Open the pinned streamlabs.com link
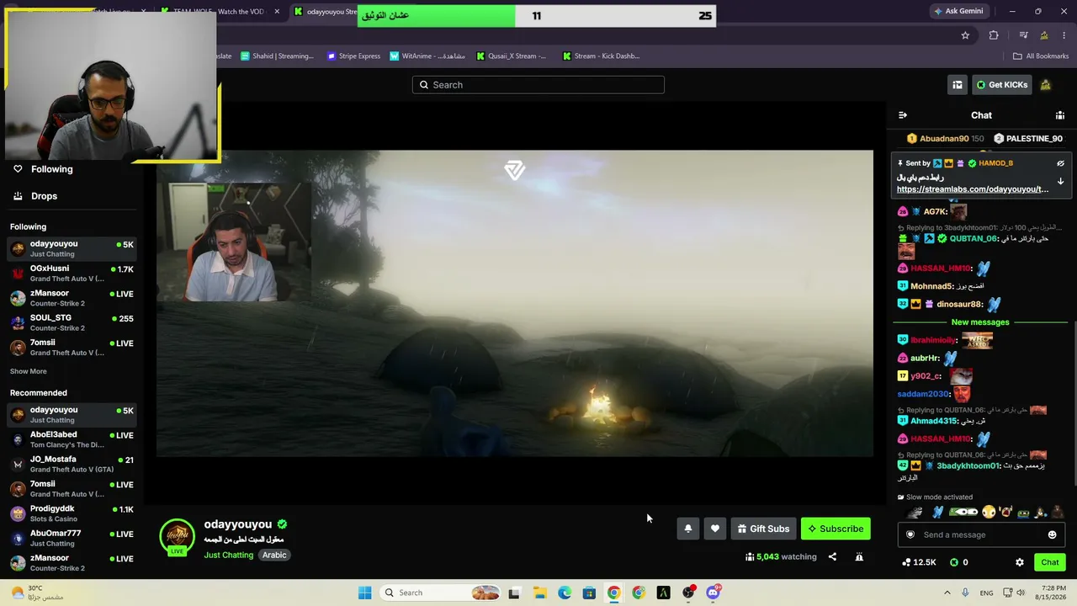Screen dimensions: 1077x606 click(x=973, y=189)
